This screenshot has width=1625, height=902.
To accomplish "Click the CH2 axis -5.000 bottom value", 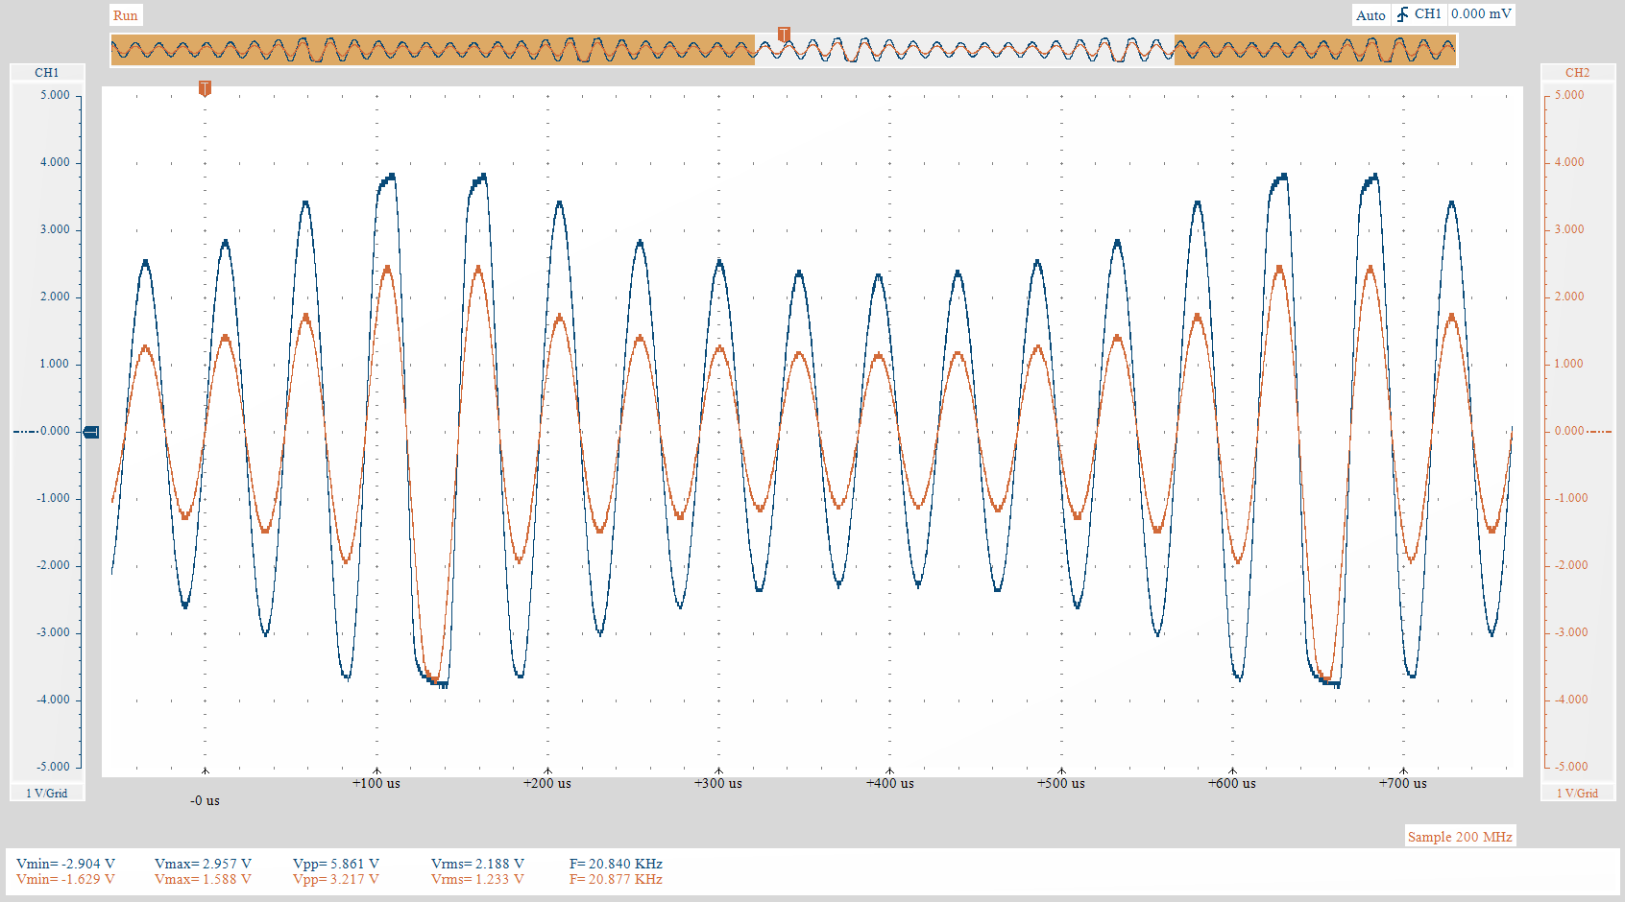I will coord(1571,767).
